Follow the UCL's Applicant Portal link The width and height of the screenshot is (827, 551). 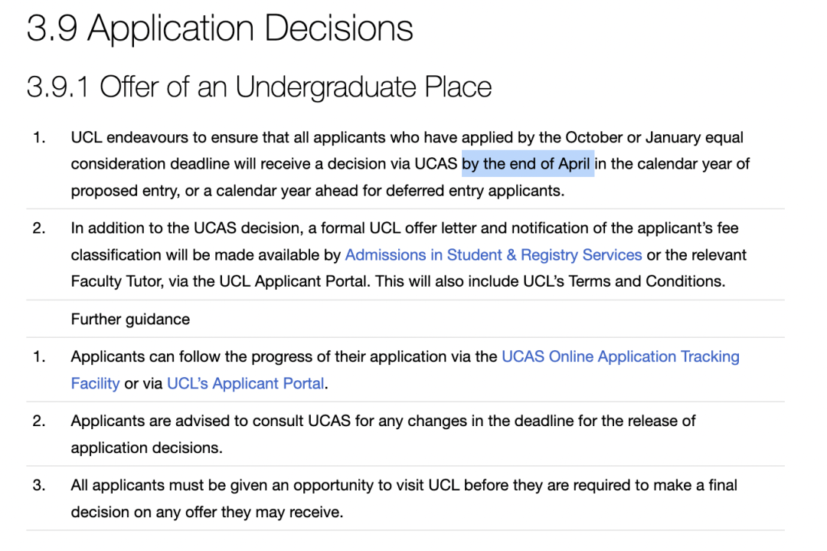click(x=245, y=384)
